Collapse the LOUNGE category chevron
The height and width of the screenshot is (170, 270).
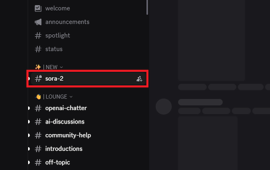[x=71, y=97]
